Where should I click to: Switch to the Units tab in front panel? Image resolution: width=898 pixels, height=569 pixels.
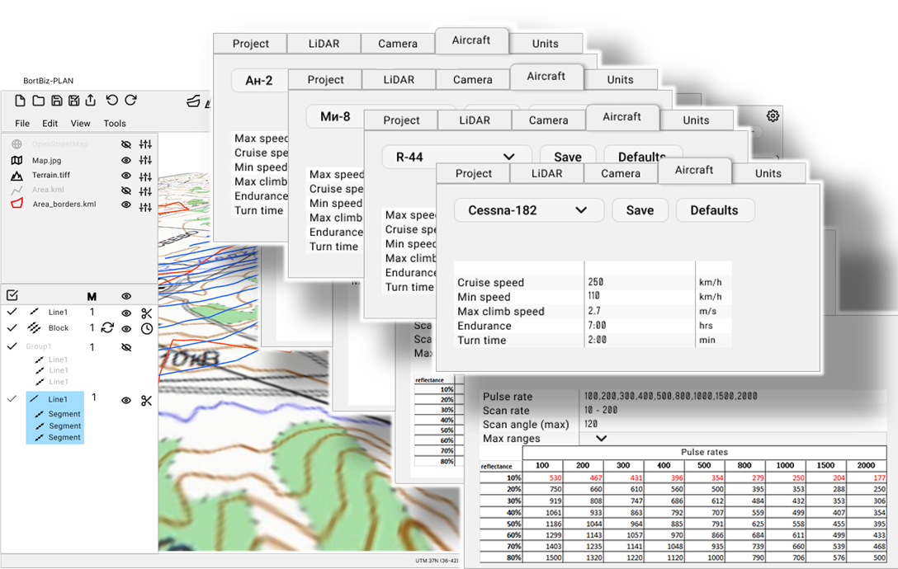768,173
